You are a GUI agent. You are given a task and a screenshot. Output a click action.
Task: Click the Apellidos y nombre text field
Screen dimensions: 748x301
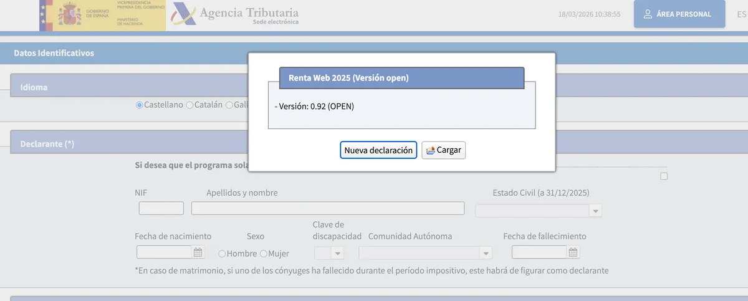pyautogui.click(x=327, y=209)
